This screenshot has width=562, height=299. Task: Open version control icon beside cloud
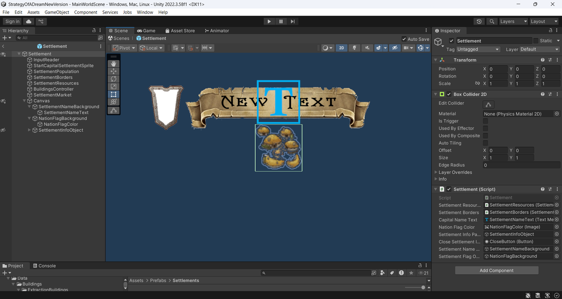pyautogui.click(x=41, y=22)
